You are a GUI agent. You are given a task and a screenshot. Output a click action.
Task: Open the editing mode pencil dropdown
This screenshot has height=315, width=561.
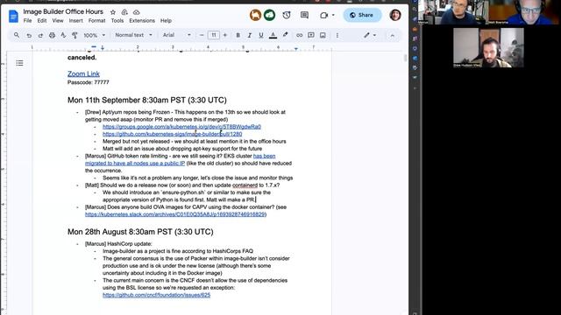point(370,35)
